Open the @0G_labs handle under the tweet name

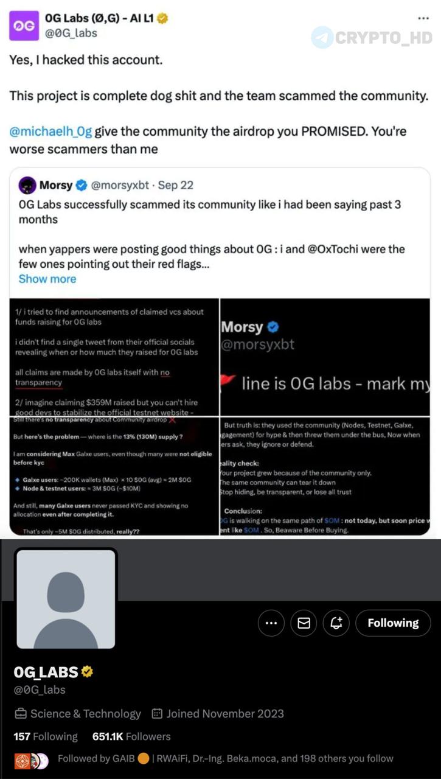coord(71,33)
